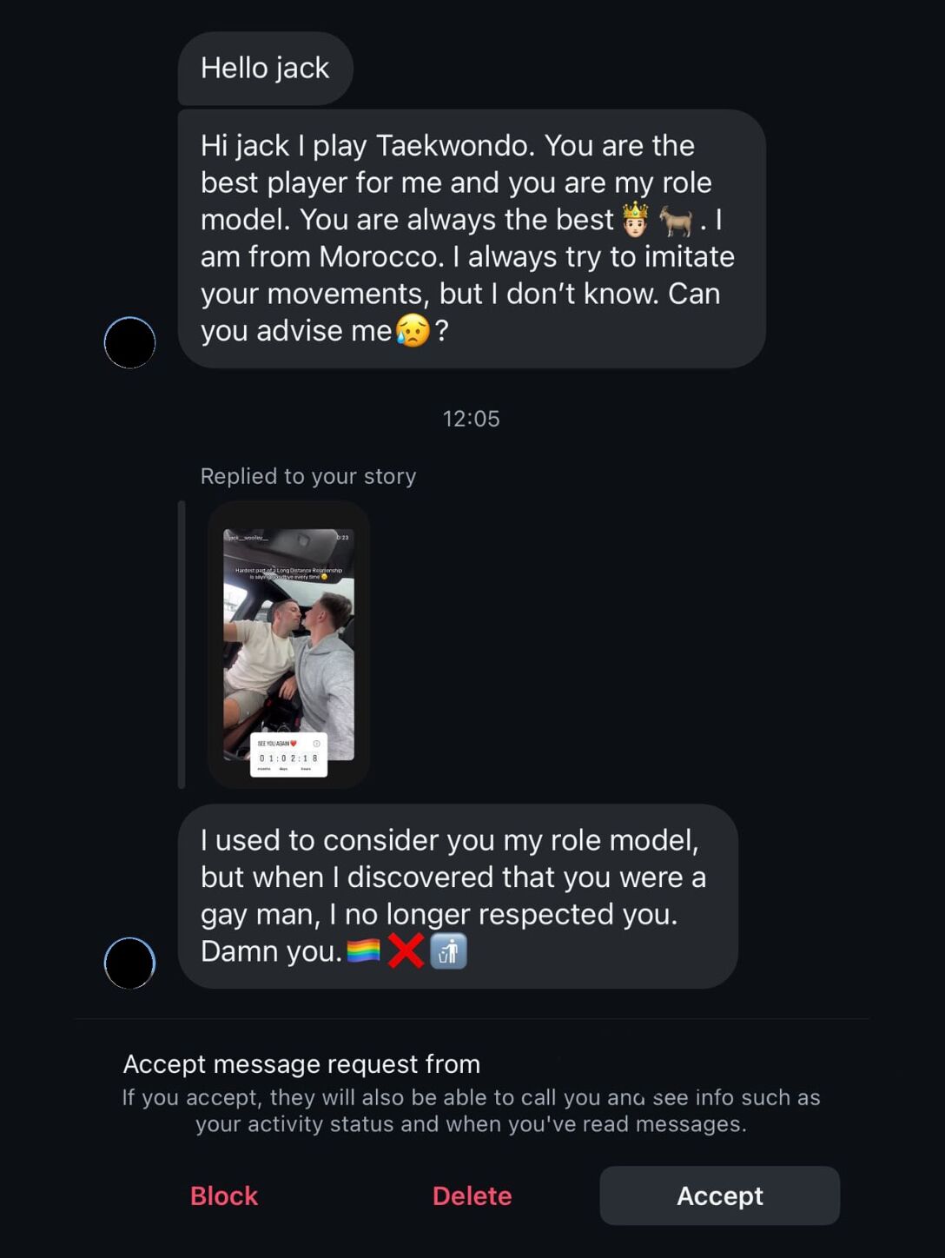Viewport: 945px width, 1258px height.
Task: Tap the prince crown emoji in message
Action: (x=636, y=220)
